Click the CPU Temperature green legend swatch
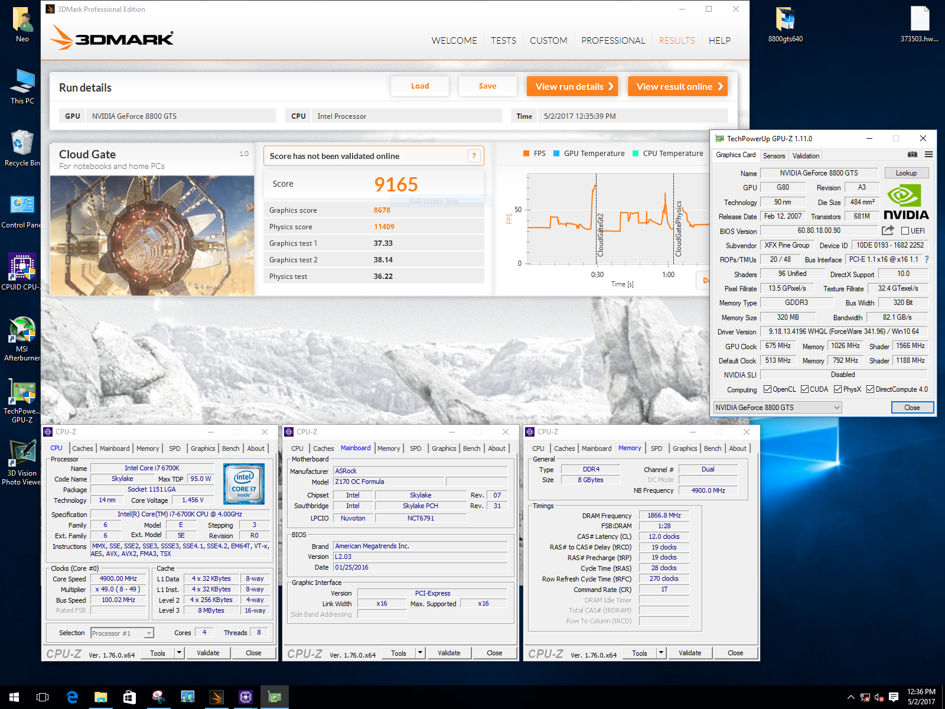Image resolution: width=945 pixels, height=709 pixels. click(x=636, y=153)
